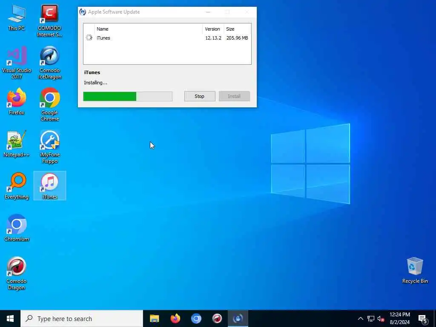Click the taskbar search box
The image size is (436, 327).
(82, 318)
